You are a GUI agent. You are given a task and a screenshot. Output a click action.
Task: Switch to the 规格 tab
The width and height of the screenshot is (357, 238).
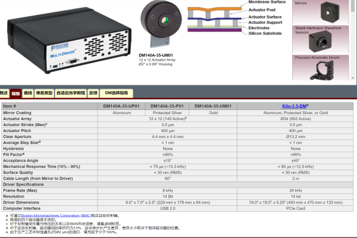coord(15,93)
